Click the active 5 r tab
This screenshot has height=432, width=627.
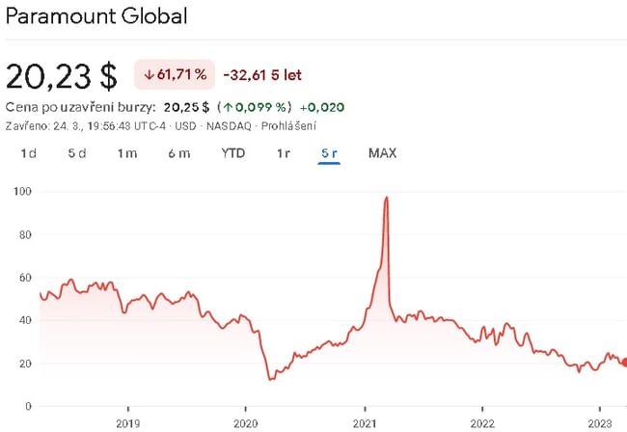click(330, 153)
